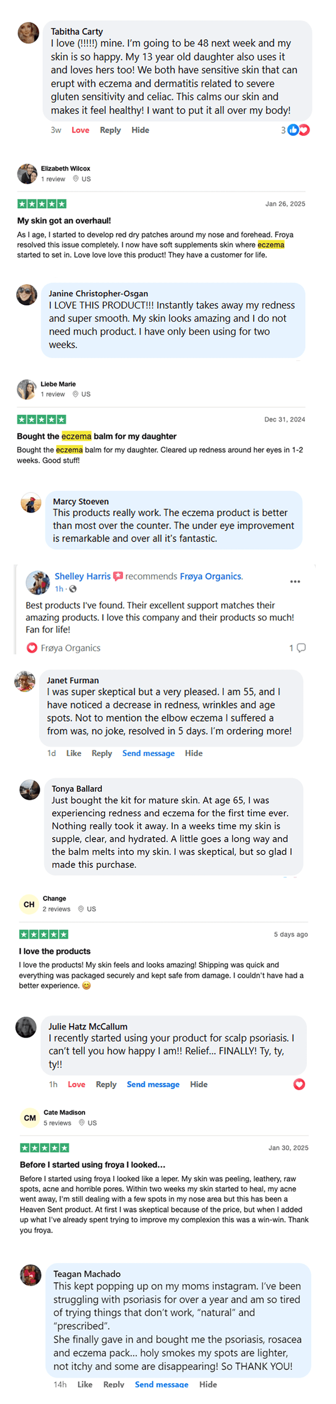The image size is (336, 1404).
Task: Click the three-dot menu on Shelley Harris post
Action: pos(295,582)
